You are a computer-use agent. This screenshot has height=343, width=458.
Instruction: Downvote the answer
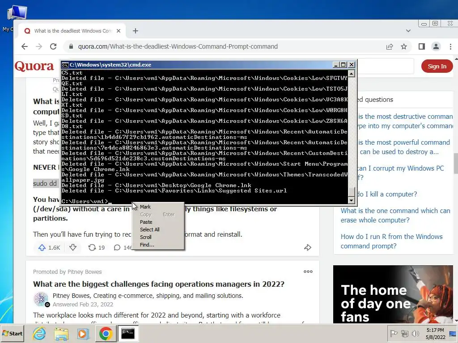pyautogui.click(x=73, y=247)
